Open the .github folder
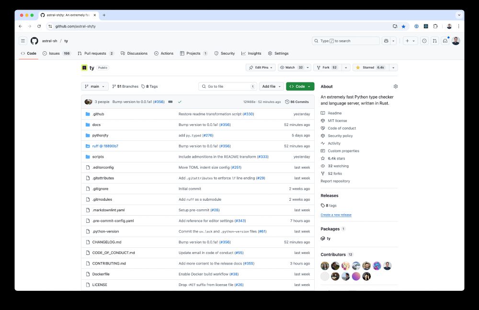479x310 pixels. 98,114
